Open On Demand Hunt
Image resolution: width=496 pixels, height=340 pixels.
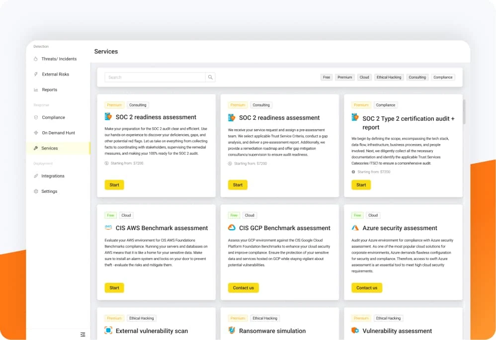59,133
